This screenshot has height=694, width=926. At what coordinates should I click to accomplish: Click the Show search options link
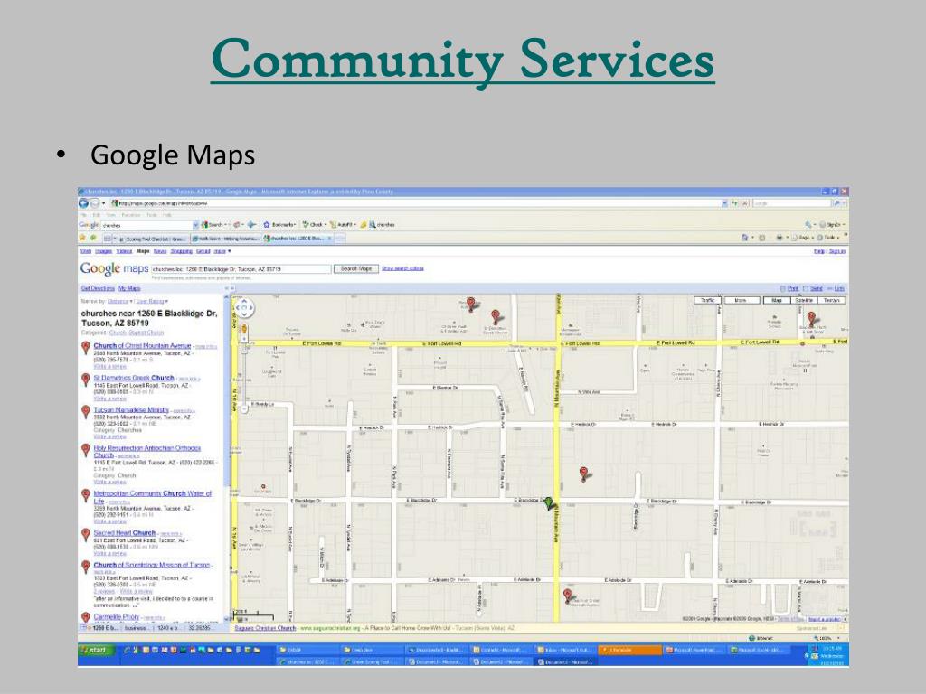(402, 268)
